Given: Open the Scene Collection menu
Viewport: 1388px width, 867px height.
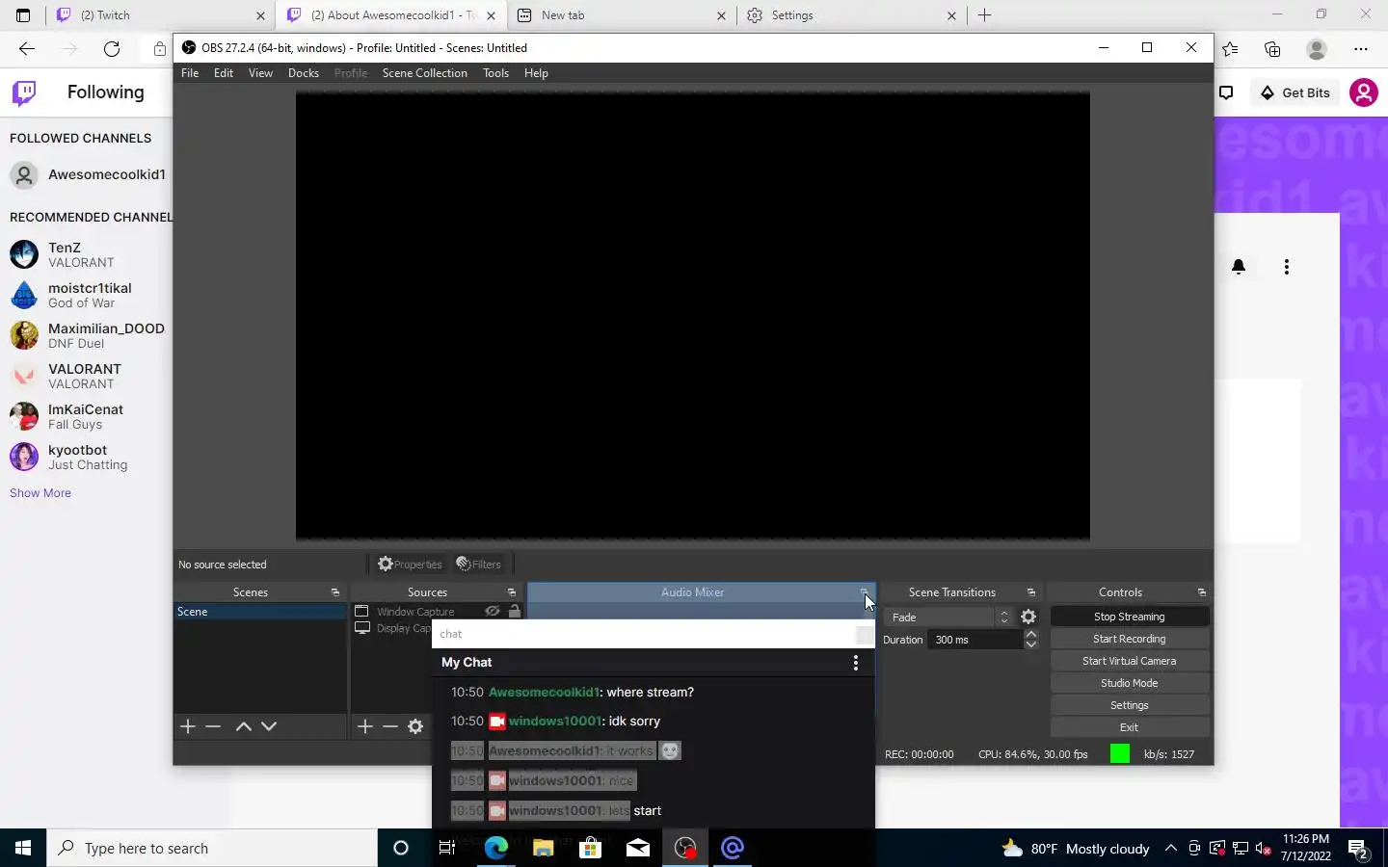Looking at the screenshot, I should click(424, 73).
